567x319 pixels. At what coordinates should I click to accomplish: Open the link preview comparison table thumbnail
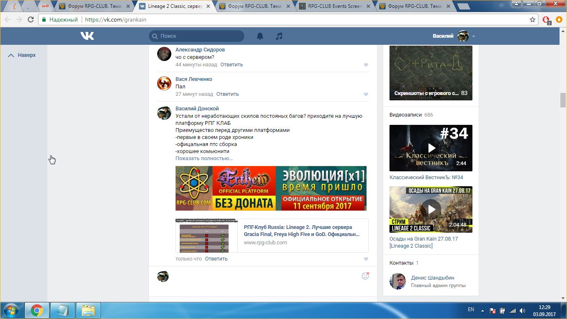207,236
